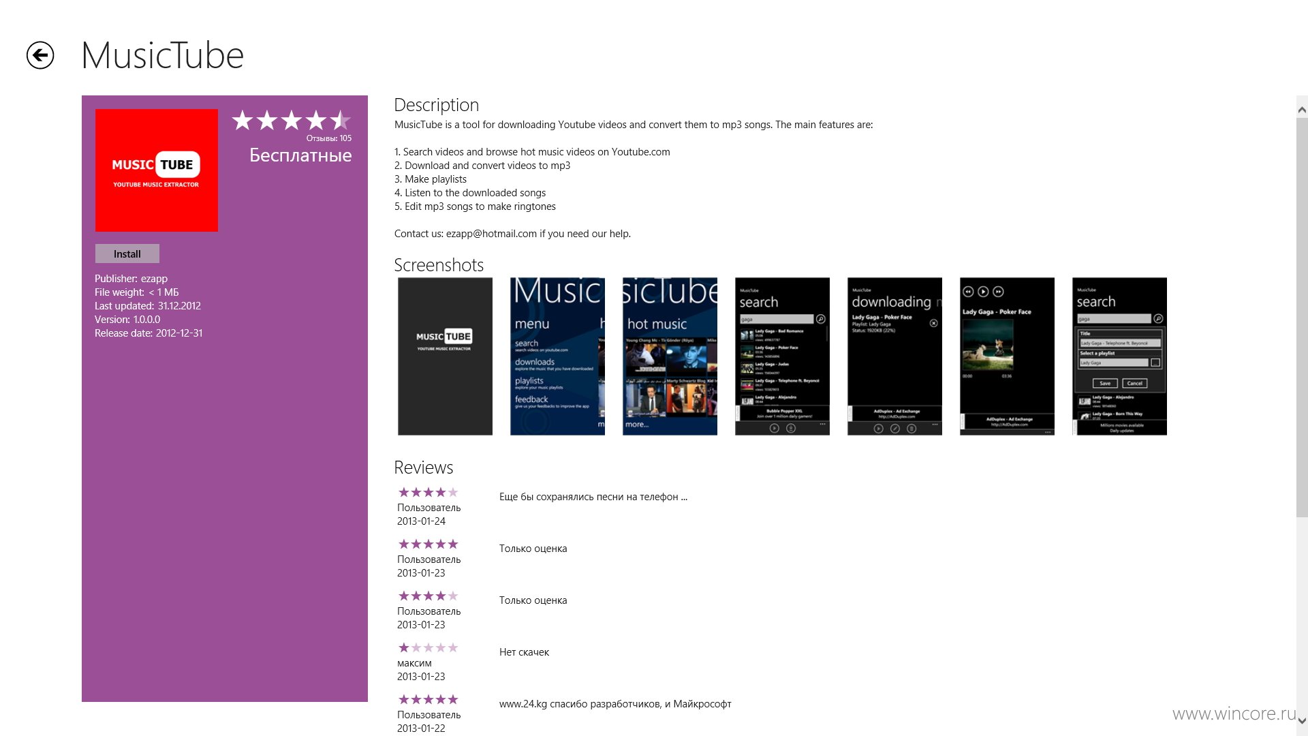This screenshot has width=1308, height=736.
Task: Click the 'Version: 1.0.0.0' line
Action: [127, 320]
